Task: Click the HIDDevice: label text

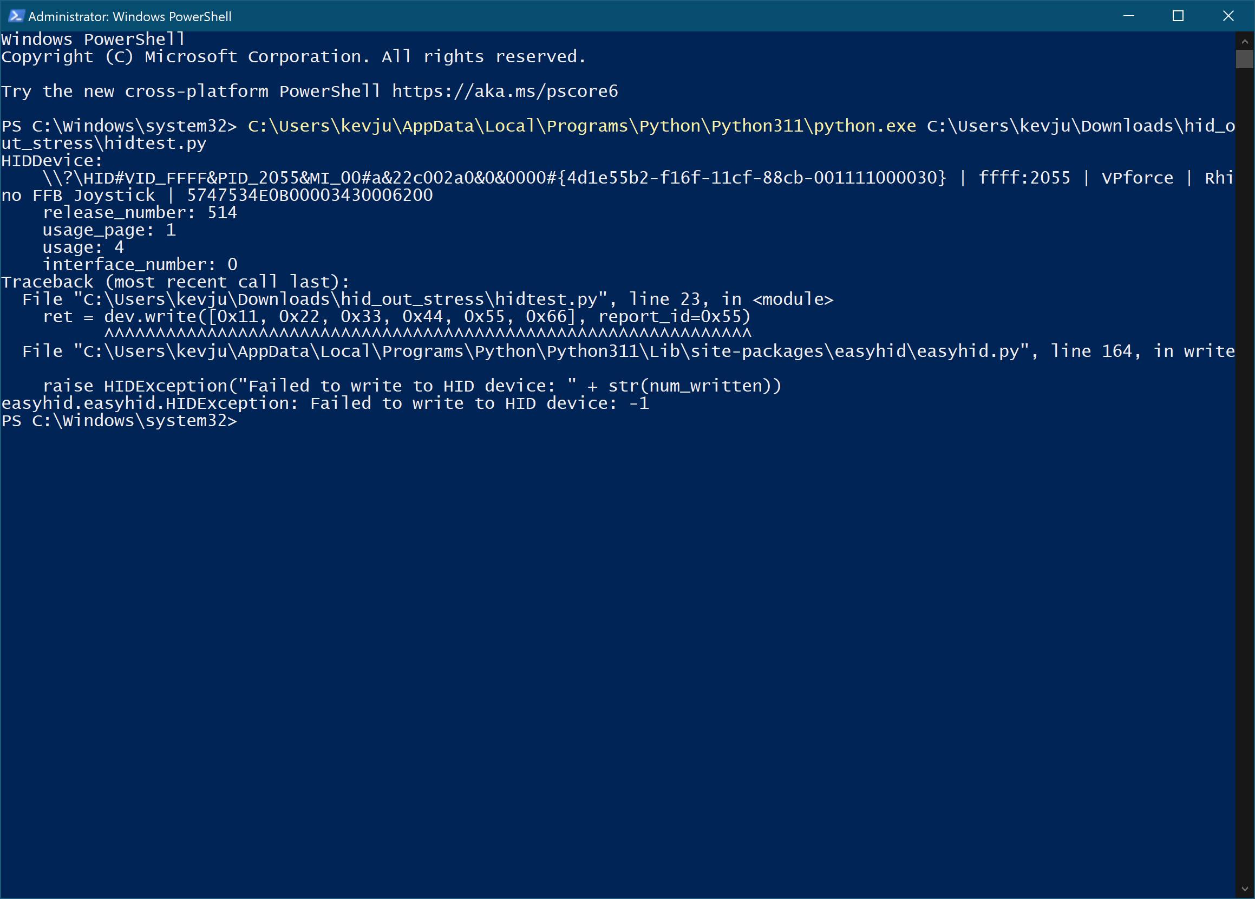Action: coord(52,161)
